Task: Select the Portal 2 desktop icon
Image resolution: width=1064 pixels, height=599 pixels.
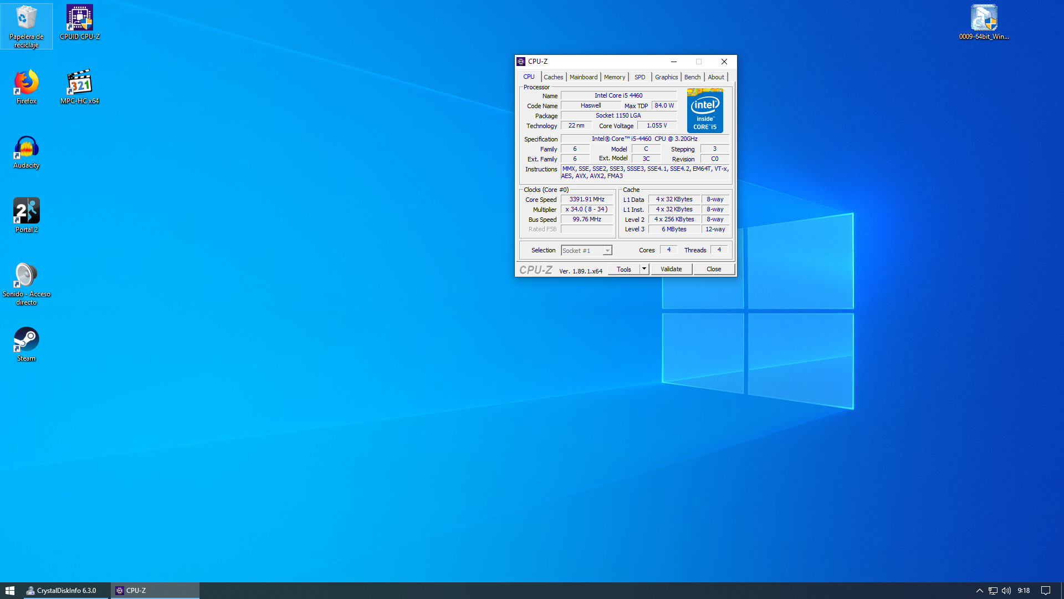Action: (26, 215)
